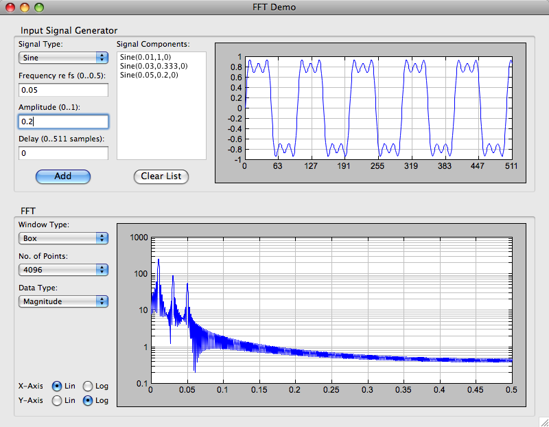Click the green zoom window button
The image size is (549, 427).
[x=38, y=8]
